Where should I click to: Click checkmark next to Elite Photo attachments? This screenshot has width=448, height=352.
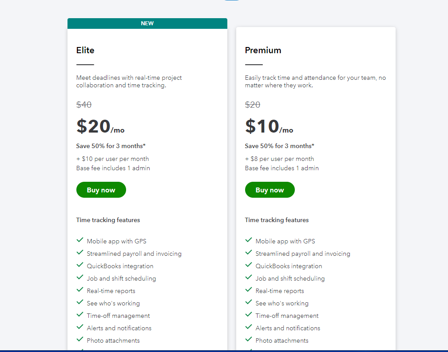pos(80,339)
